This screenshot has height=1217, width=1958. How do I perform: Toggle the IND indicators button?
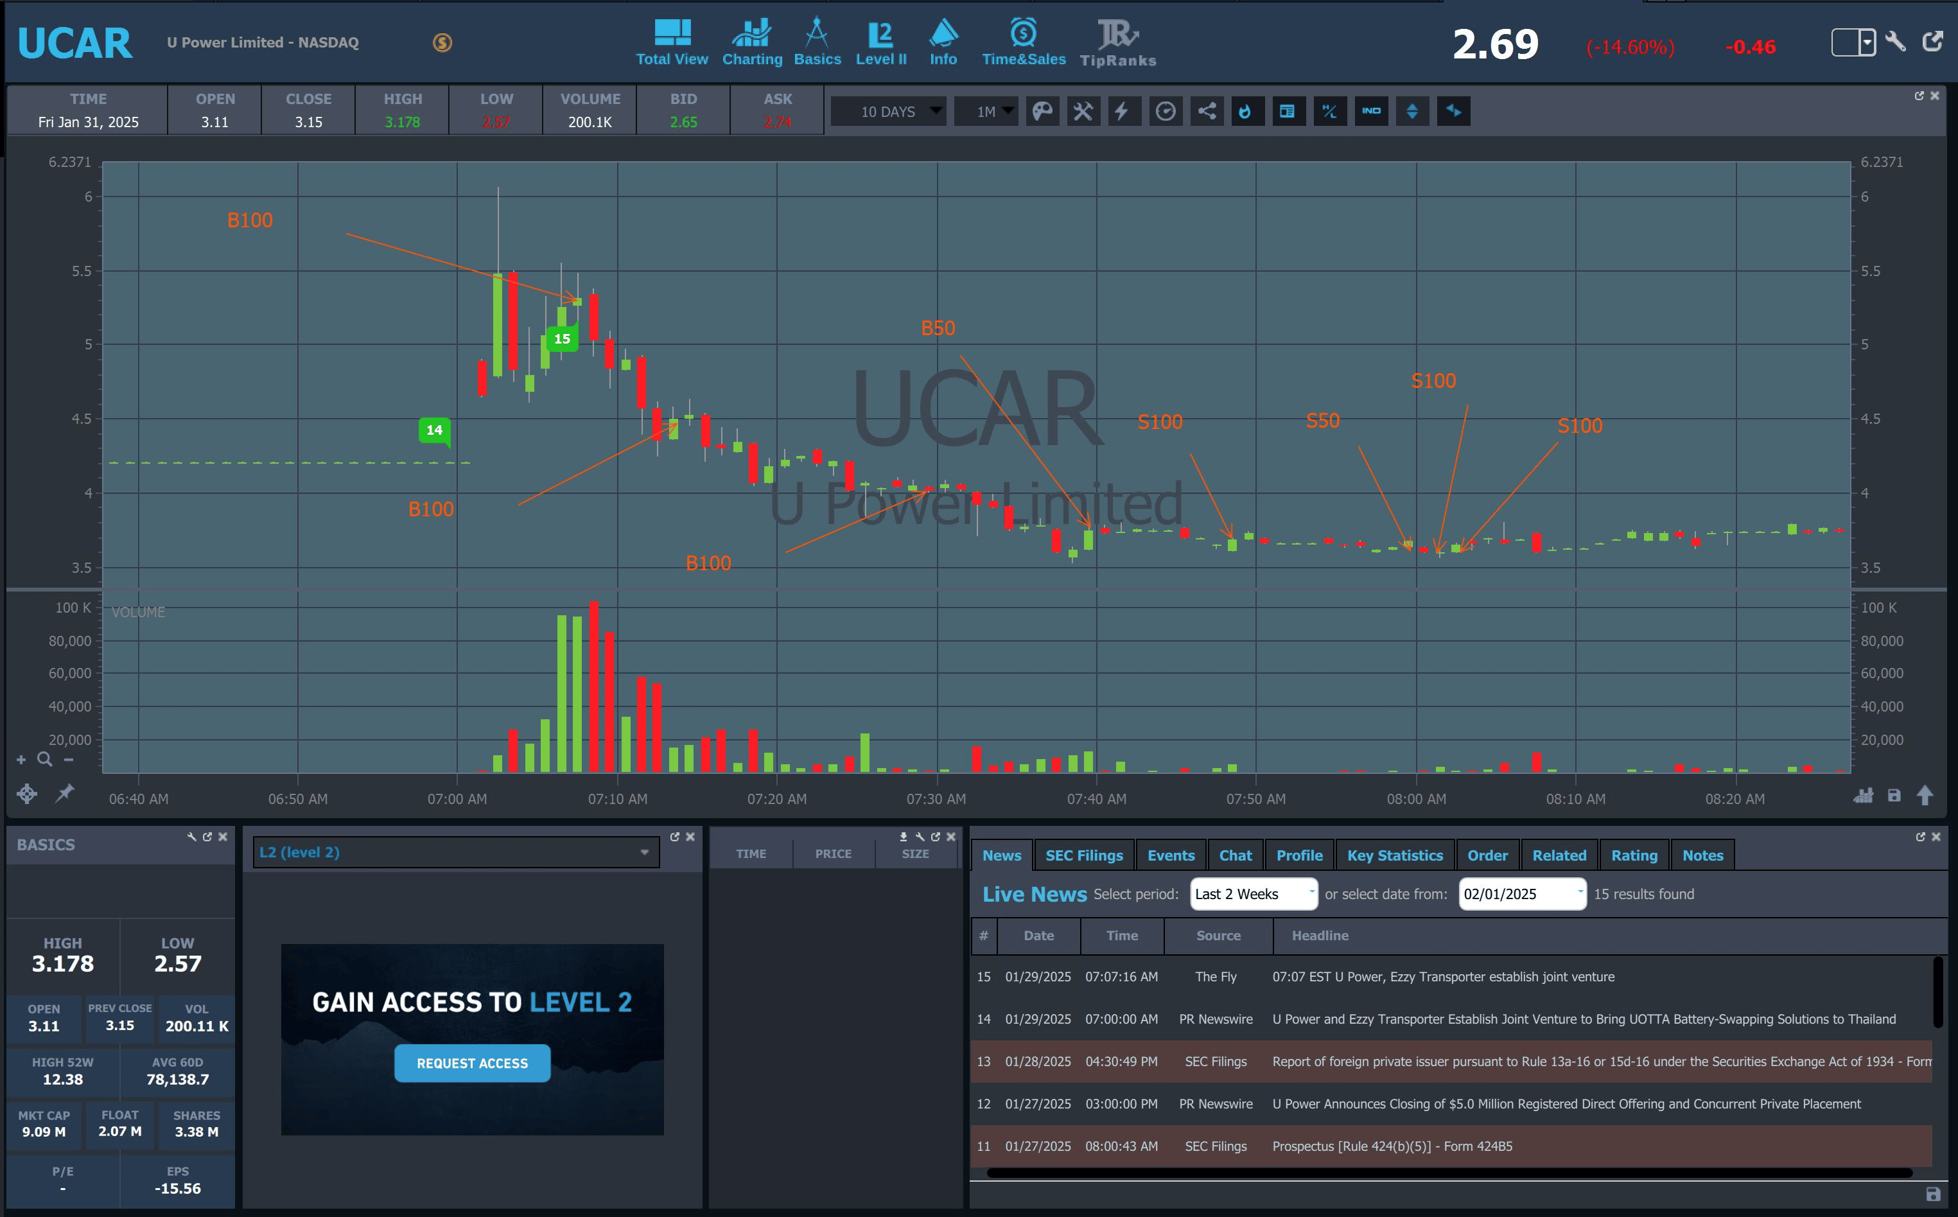click(x=1370, y=111)
